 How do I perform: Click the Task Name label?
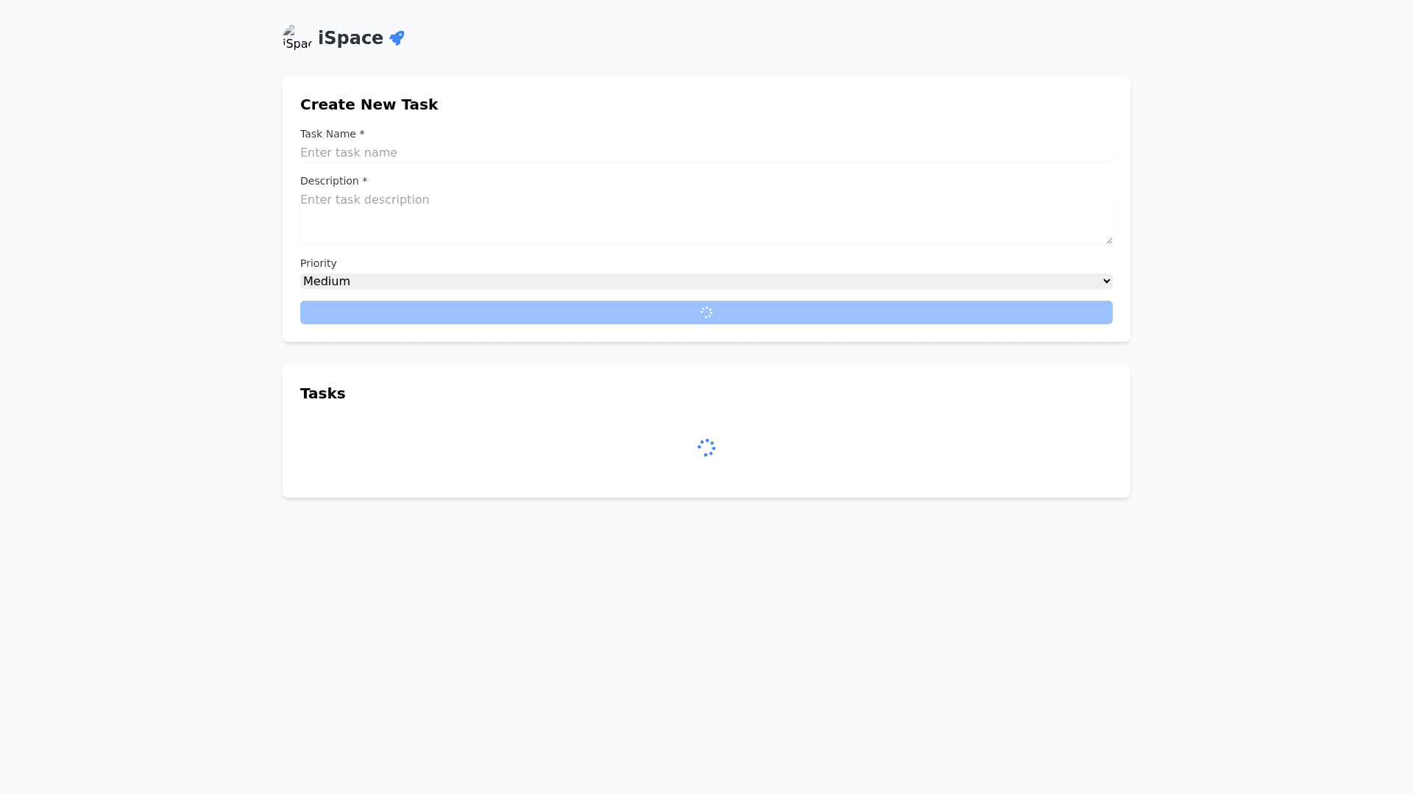pos(327,134)
